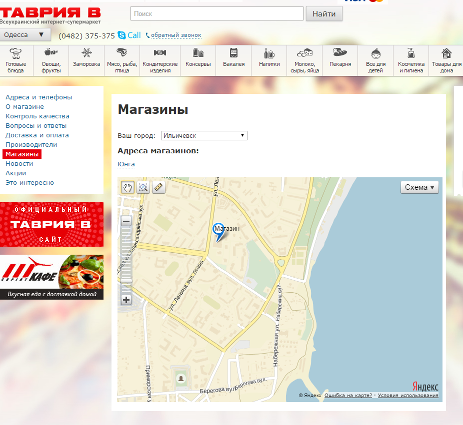Expand the Одесса city selector
The height and width of the screenshot is (425, 463).
[x=25, y=35]
